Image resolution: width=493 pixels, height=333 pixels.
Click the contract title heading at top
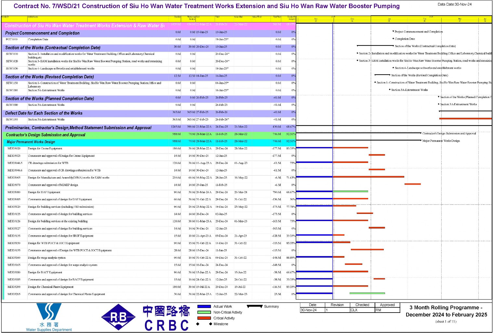(207, 6)
